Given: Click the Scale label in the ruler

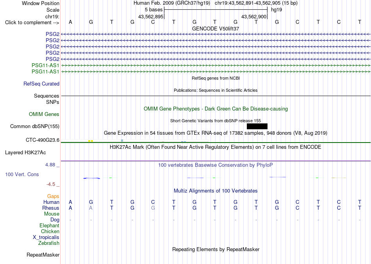Looking at the screenshot, I should pyautogui.click(x=53, y=10).
